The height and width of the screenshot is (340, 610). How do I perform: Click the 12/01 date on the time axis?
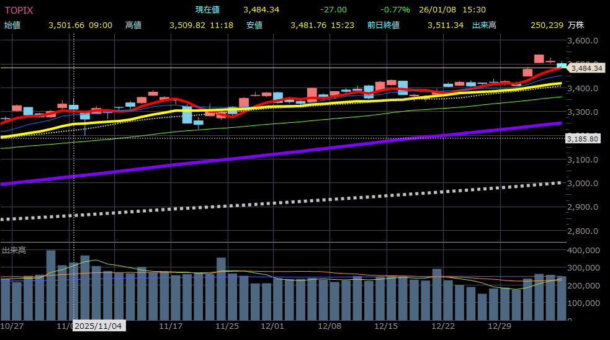[272, 326]
